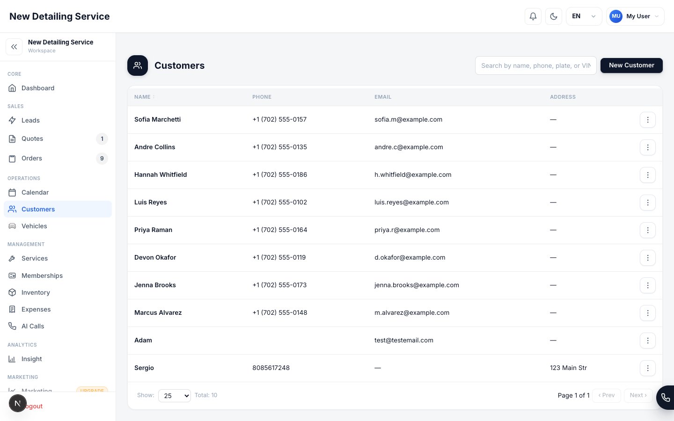
Task: Open the EN language dropdown
Action: point(584,16)
